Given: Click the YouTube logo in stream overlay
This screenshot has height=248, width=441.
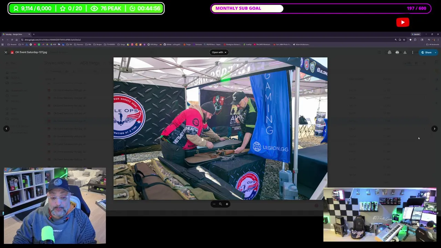Looking at the screenshot, I should 403,22.
